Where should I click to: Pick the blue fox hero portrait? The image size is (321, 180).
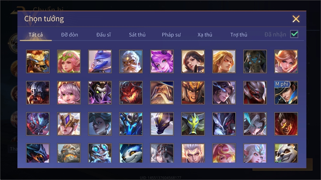pyautogui.click(x=131, y=153)
